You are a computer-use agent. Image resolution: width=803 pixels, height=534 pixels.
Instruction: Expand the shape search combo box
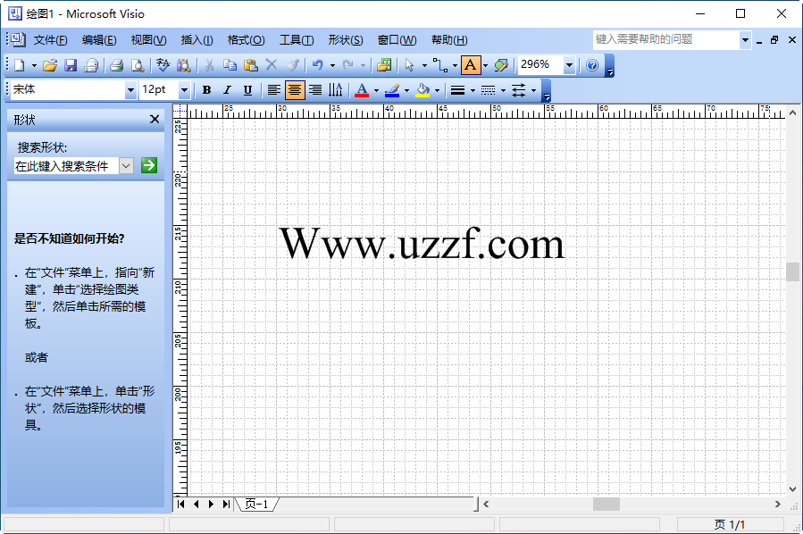coord(126,165)
